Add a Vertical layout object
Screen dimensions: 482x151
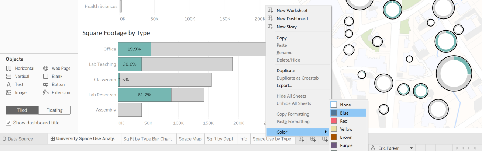(18, 76)
